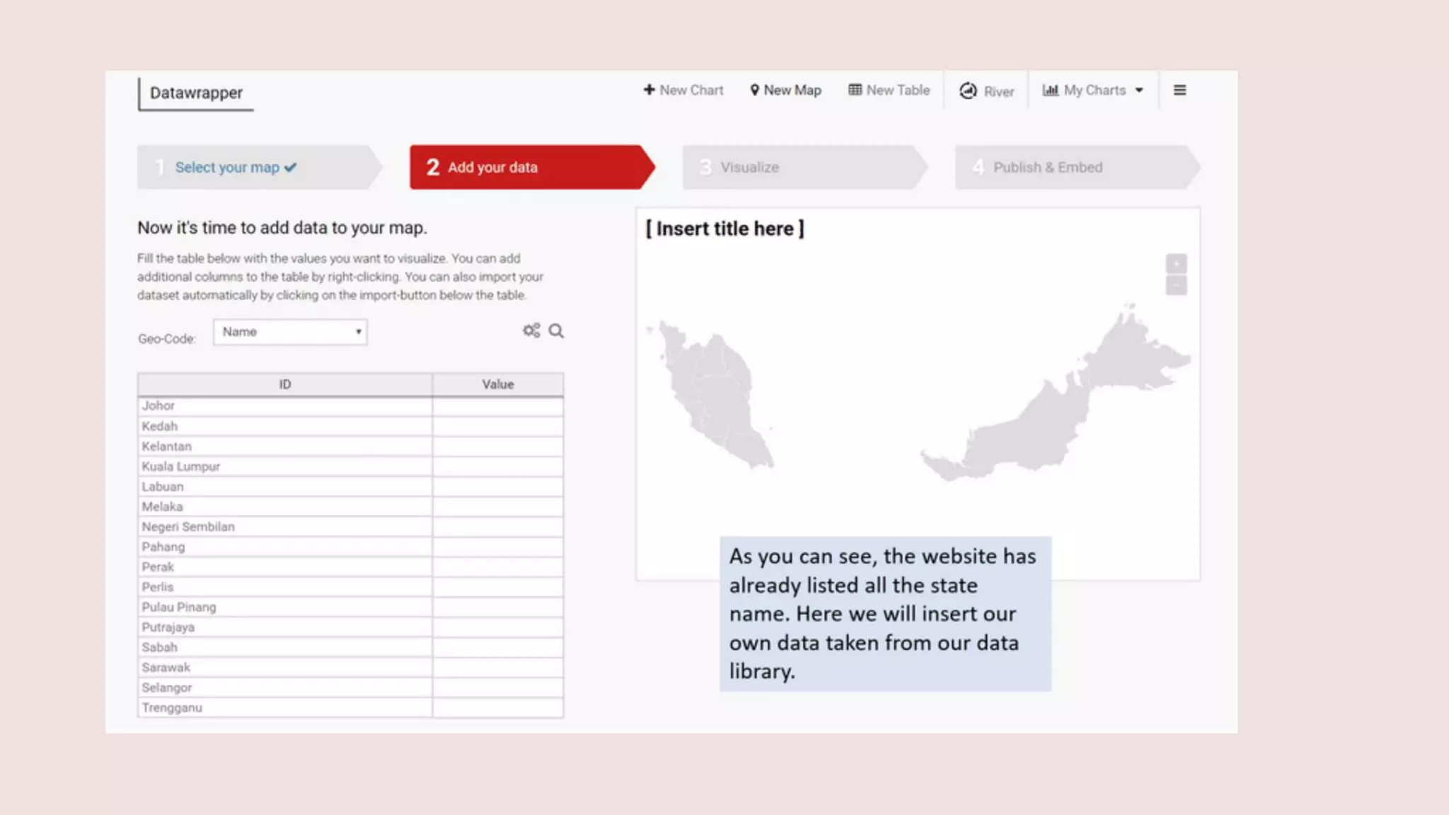Create a New Table from navigation

[889, 90]
